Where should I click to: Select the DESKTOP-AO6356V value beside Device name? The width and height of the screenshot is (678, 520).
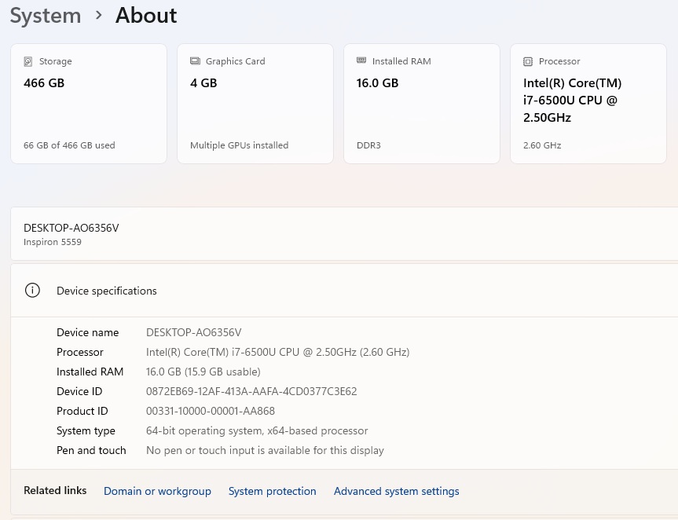coord(194,332)
